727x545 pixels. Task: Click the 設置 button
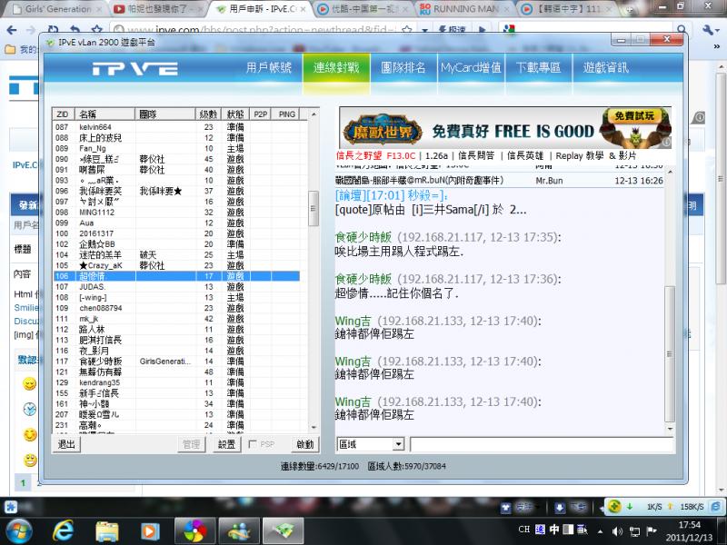click(226, 444)
